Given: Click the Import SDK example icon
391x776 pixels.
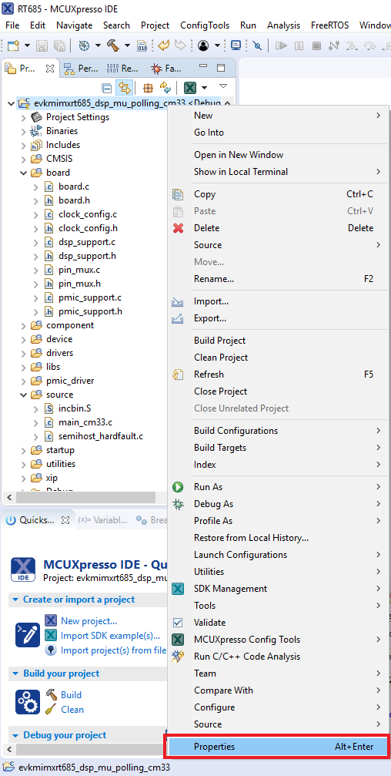Looking at the screenshot, I should pyautogui.click(x=51, y=636).
